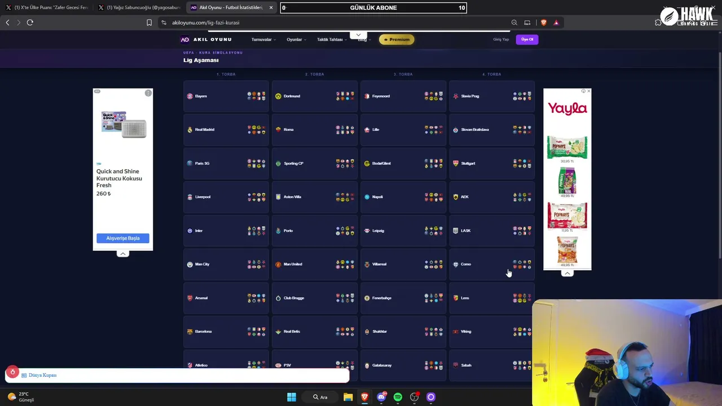
Task: Click the Giriş Yap login link
Action: (501, 39)
